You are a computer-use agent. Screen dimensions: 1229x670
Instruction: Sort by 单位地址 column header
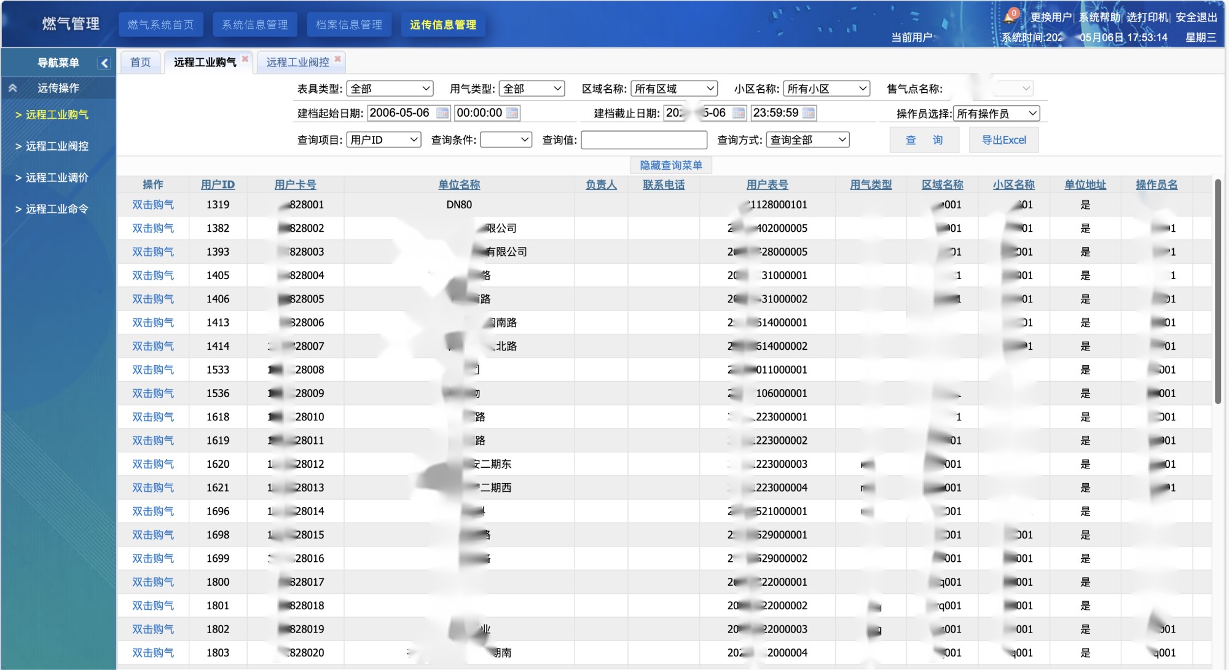[x=1085, y=184]
